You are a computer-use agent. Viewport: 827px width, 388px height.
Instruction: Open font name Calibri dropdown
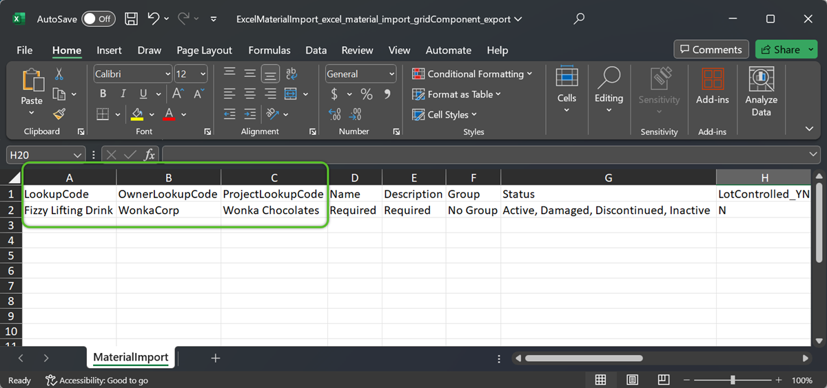[167, 74]
